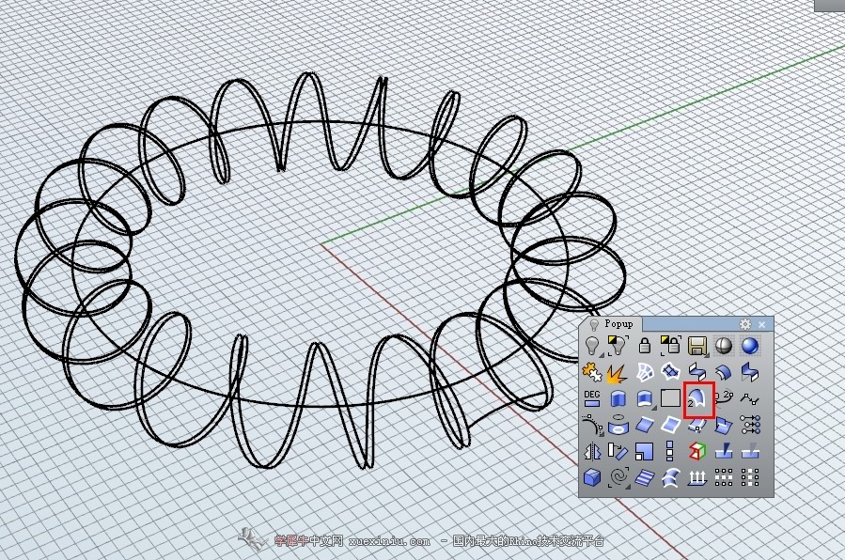Select the red and green cube icon

(697, 451)
